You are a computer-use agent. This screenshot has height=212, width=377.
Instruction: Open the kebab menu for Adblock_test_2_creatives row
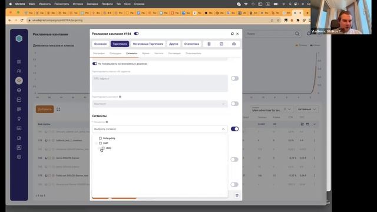314,140
